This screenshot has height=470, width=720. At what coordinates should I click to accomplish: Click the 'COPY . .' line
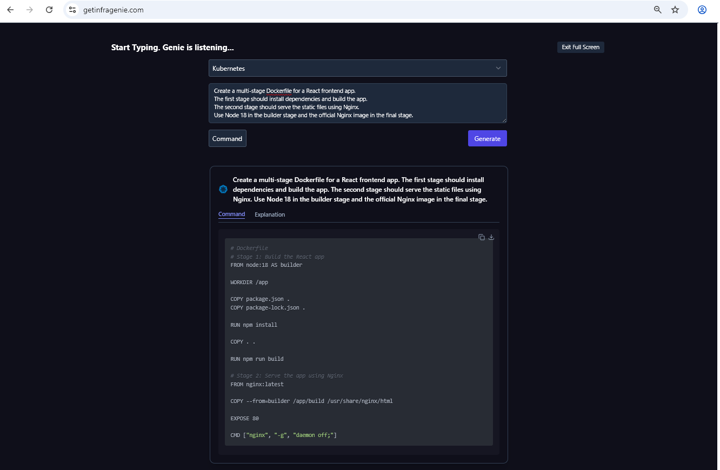coord(243,341)
